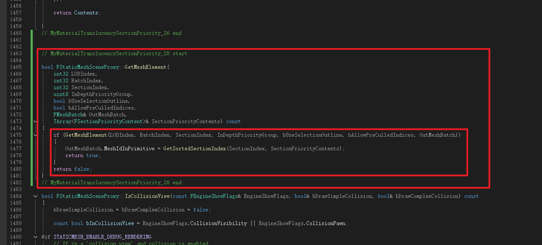The width and height of the screenshot is (542, 245).
Task: Collapse the fold chevron at line 1473
Action: (35, 121)
